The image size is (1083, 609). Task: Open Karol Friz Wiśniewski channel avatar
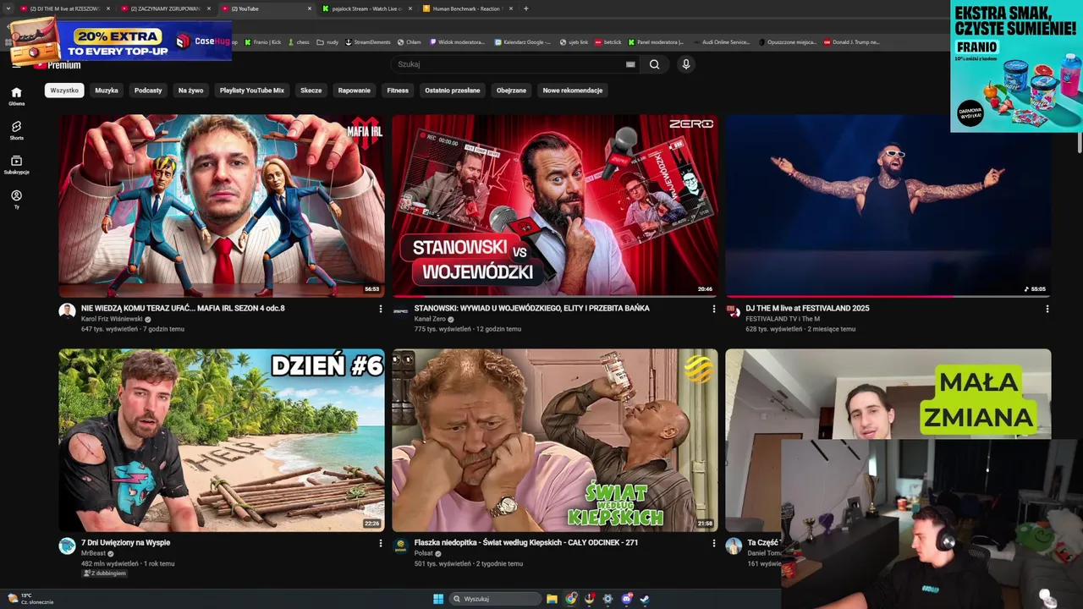(67, 311)
